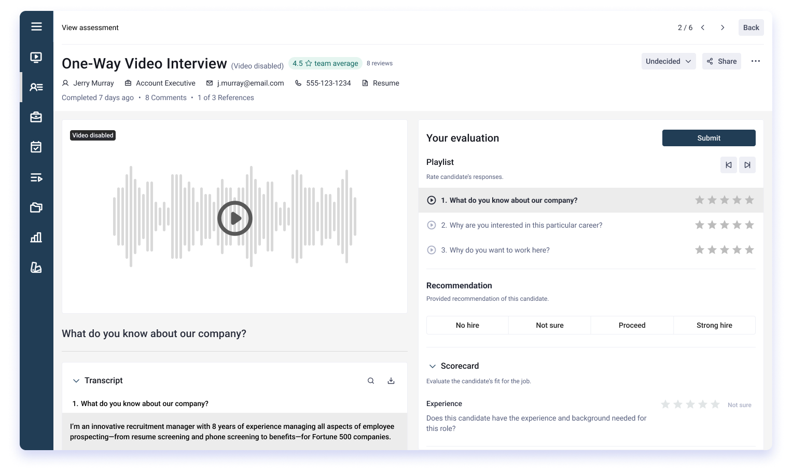Click the Share button
Screen dimensions: 792x474
721,61
